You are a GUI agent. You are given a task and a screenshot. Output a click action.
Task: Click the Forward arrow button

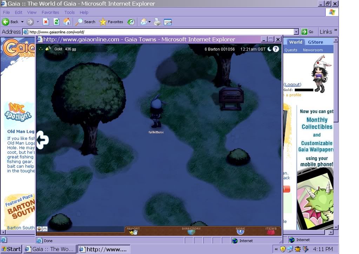30,22
